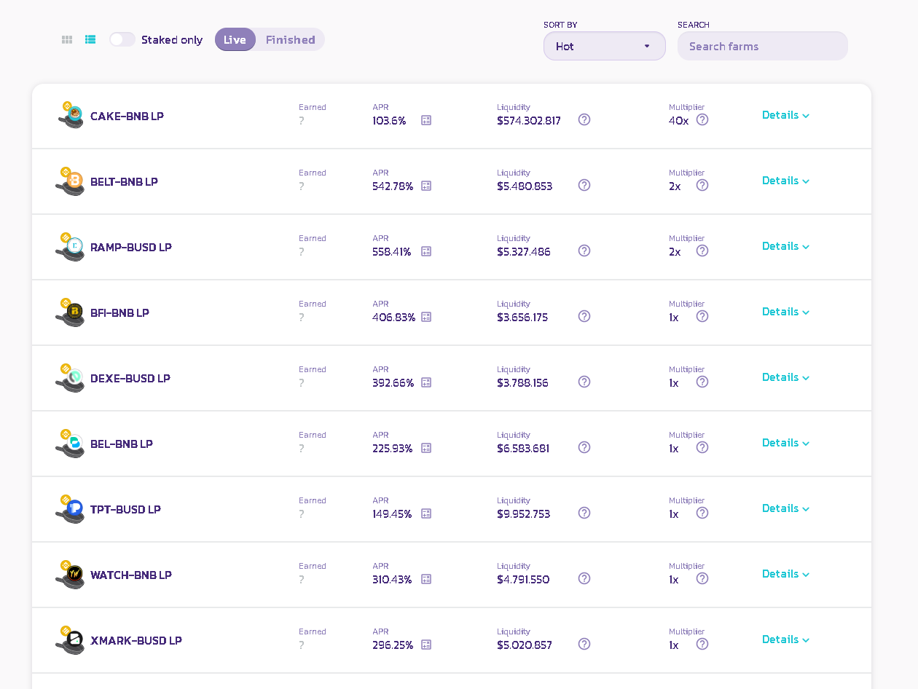This screenshot has width=918, height=689.
Task: Click the XMARK-BUSD LP token pair image
Action: pos(70,640)
